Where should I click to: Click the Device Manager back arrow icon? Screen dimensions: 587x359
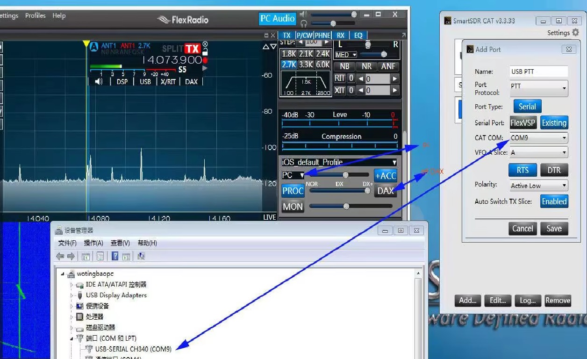click(x=60, y=256)
